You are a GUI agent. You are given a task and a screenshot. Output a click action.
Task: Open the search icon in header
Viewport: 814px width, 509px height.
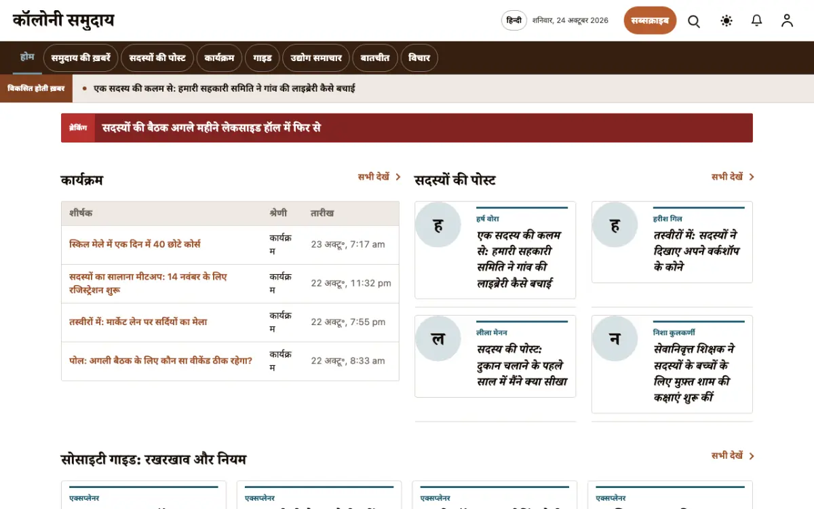694,21
